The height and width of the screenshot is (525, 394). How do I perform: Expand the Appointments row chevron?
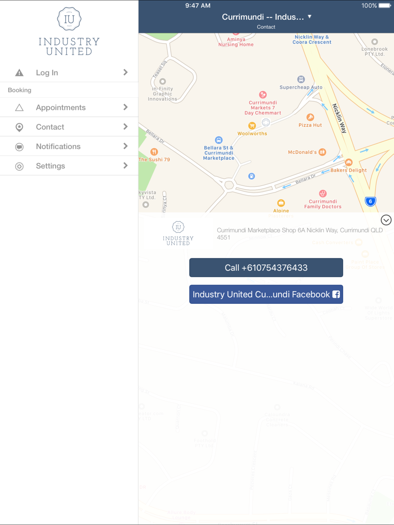tap(125, 107)
